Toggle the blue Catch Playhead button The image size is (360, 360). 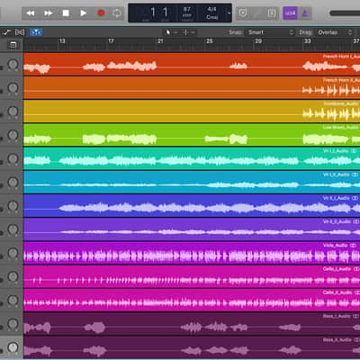(x=36, y=32)
